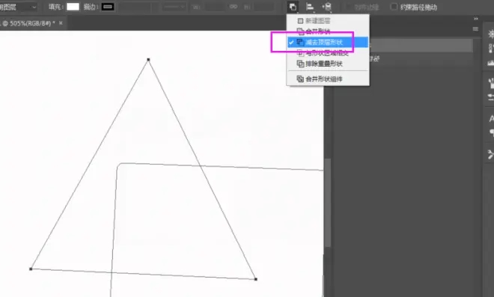Open the path alignment icon
The width and height of the screenshot is (494, 297).
(310, 7)
